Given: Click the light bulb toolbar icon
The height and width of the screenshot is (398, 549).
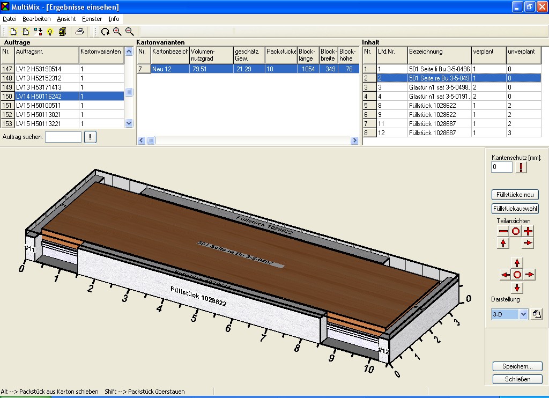Looking at the screenshot, I should [x=50, y=32].
